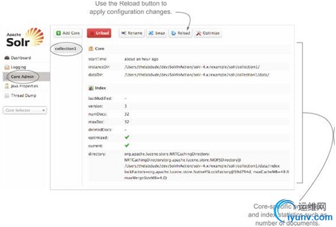Viewport: 336px width, 227px height.
Task: Rename the core
Action: (132, 33)
